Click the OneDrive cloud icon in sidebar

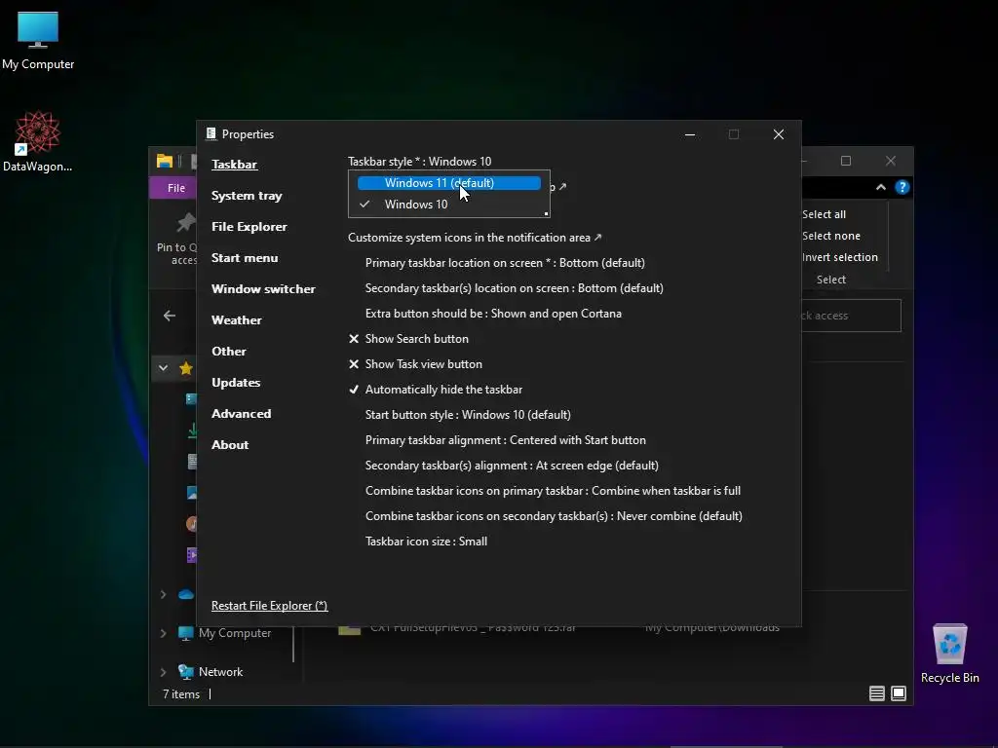pyautogui.click(x=186, y=594)
